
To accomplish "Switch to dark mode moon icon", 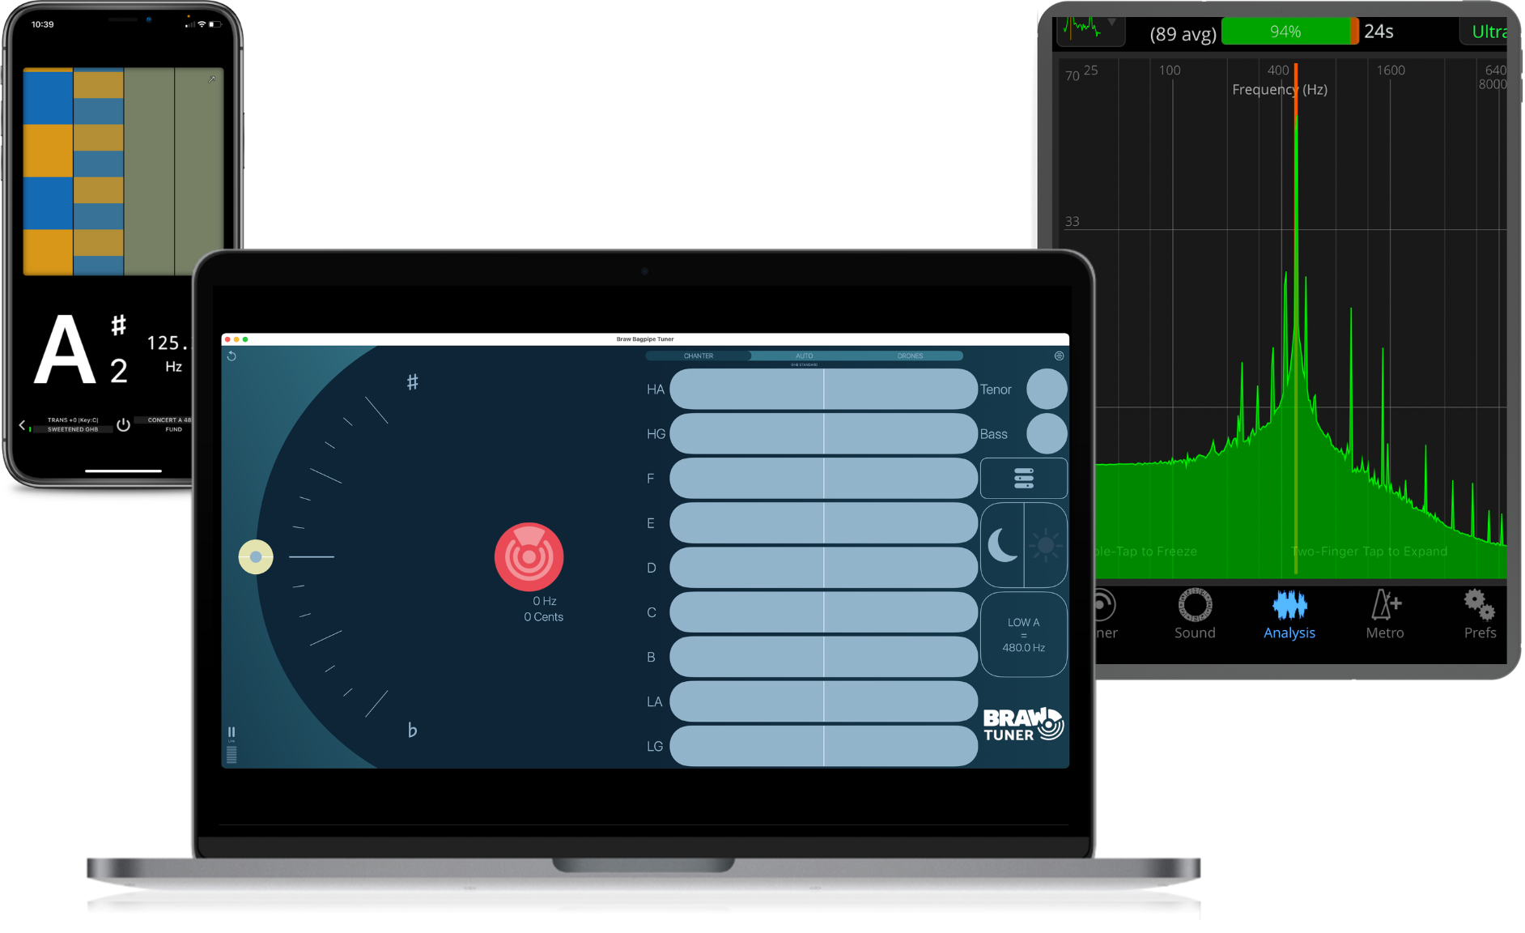I will coord(1003,545).
